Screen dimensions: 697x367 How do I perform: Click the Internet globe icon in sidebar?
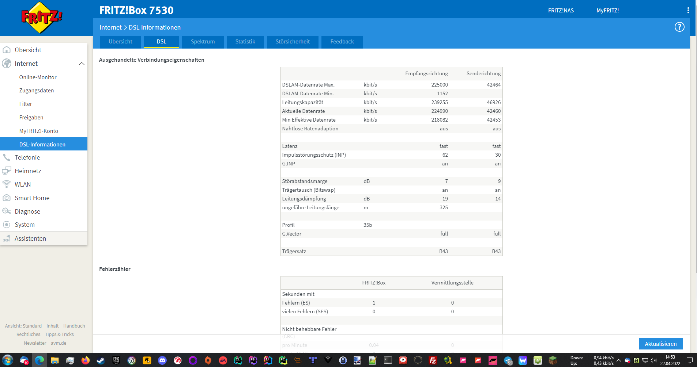[x=7, y=64]
